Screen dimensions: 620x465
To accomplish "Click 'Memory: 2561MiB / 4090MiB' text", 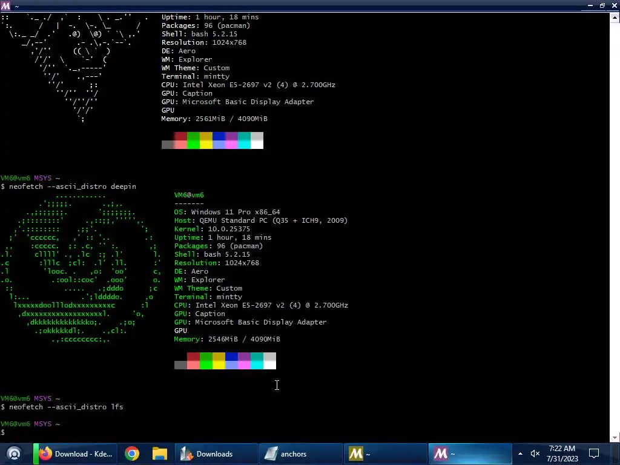I will pos(214,119).
